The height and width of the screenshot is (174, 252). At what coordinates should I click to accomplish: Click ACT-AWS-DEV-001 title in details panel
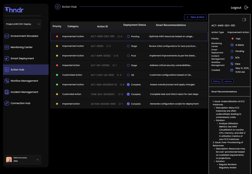223,26
